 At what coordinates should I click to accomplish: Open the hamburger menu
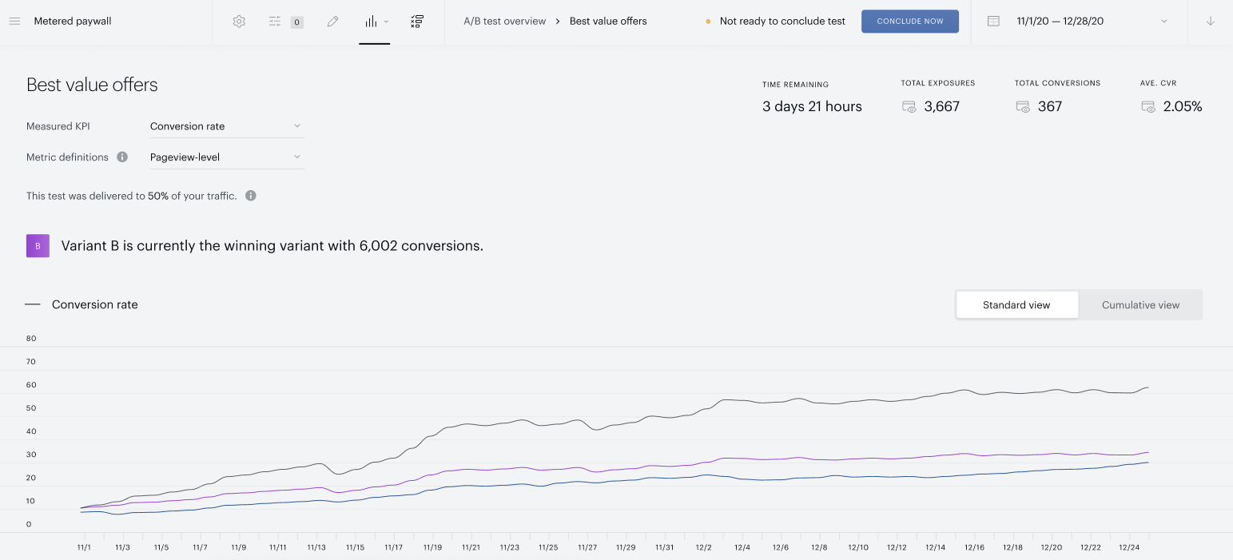click(14, 22)
